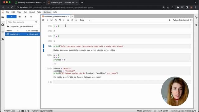Open the debugger bug icon in notebook toolbar
Viewport: 199px width, 112px height.
[x=169, y=20]
